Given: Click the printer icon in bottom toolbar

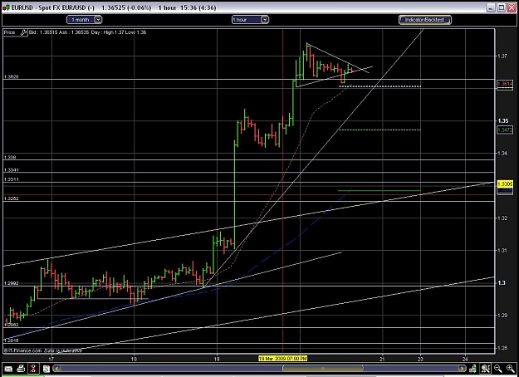Looking at the screenshot, I should pyautogui.click(x=21, y=369).
